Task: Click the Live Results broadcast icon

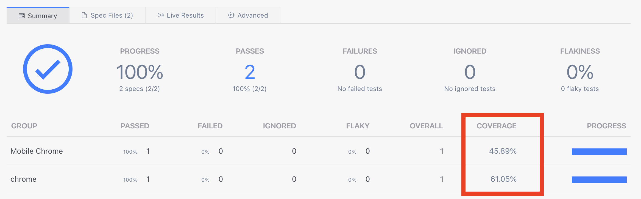Action: [161, 15]
